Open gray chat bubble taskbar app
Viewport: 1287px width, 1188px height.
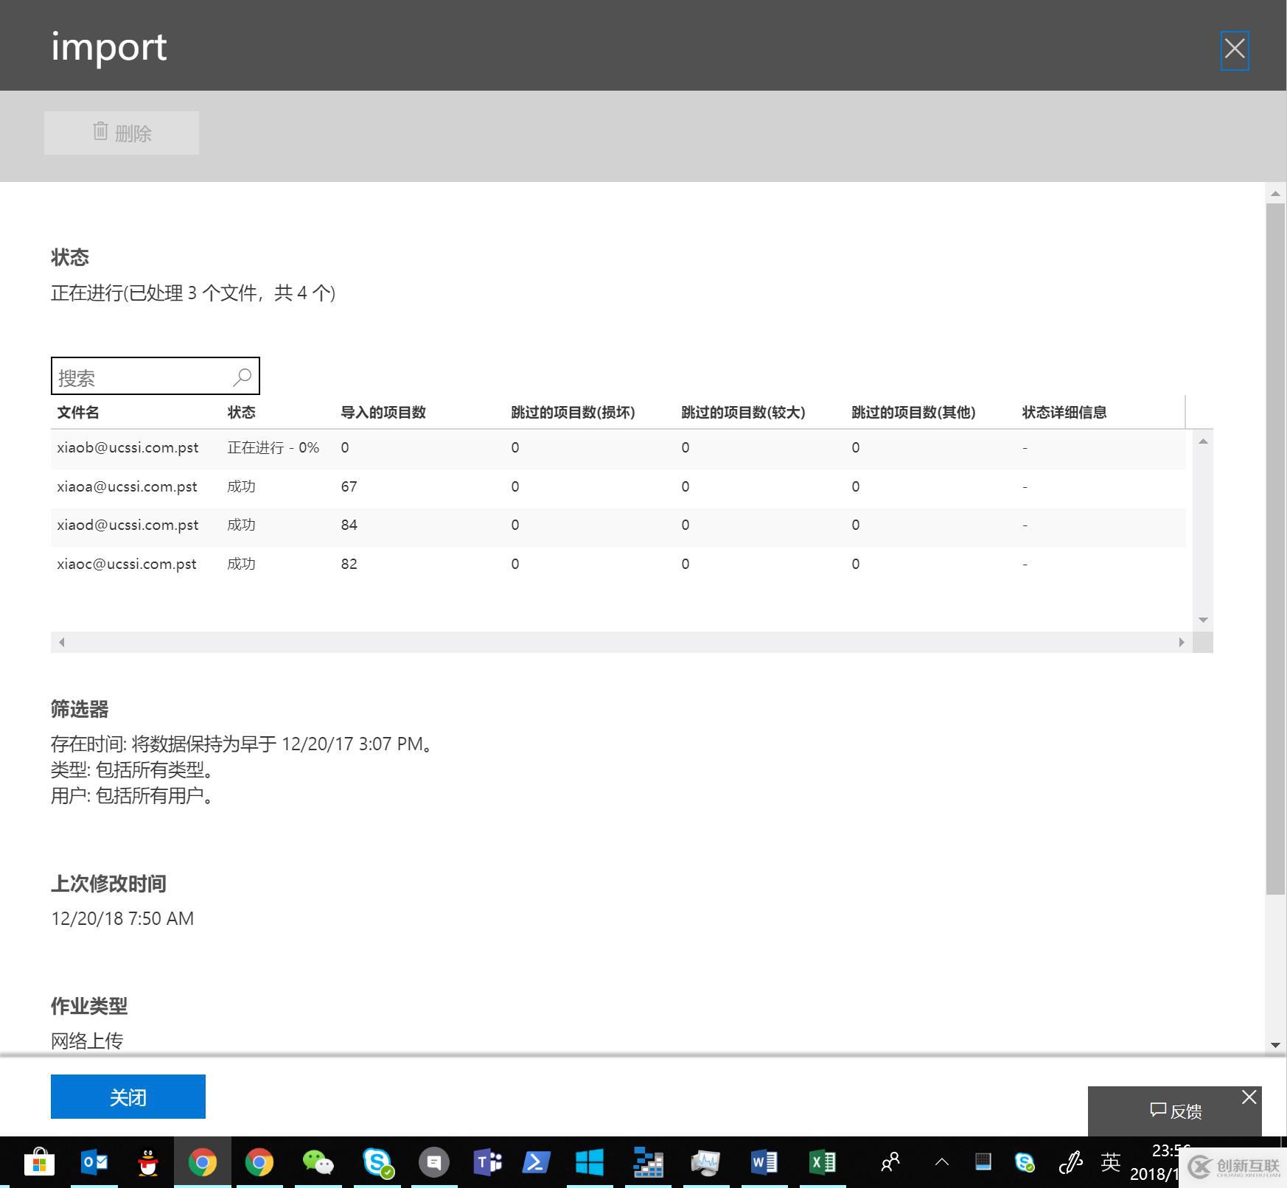pyautogui.click(x=434, y=1163)
